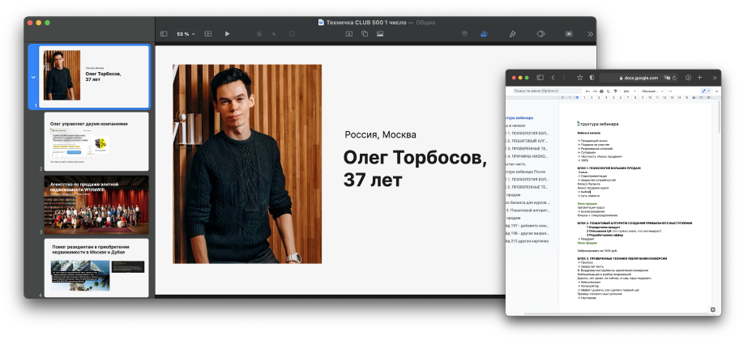Click 'БЛОК 3. ПРОВЕРЕННЫЕ ТЕХНИКИ' heading in the document

coord(622,258)
